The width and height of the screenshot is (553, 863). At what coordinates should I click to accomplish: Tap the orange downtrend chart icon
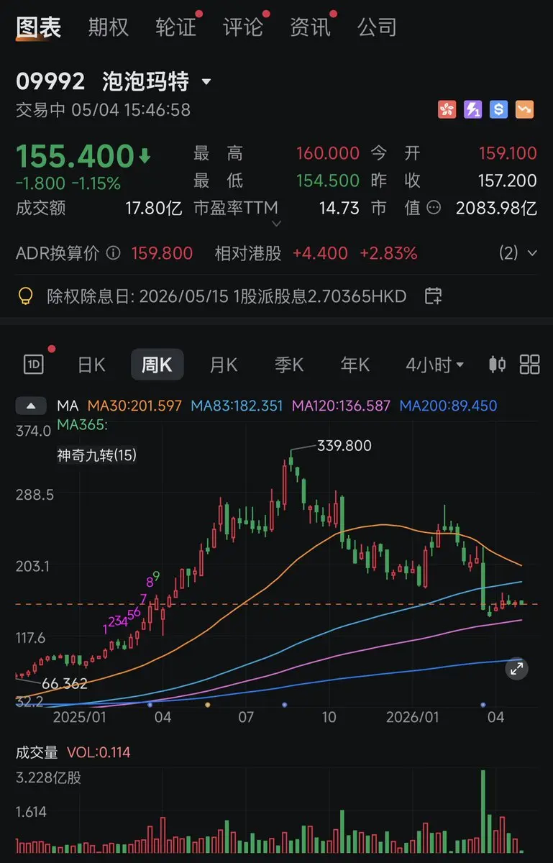525,109
